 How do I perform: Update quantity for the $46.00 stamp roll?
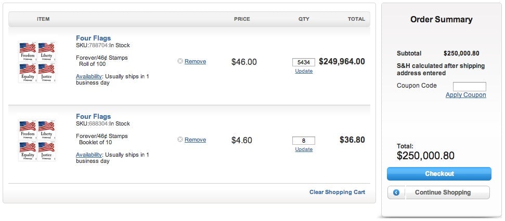[x=304, y=71]
